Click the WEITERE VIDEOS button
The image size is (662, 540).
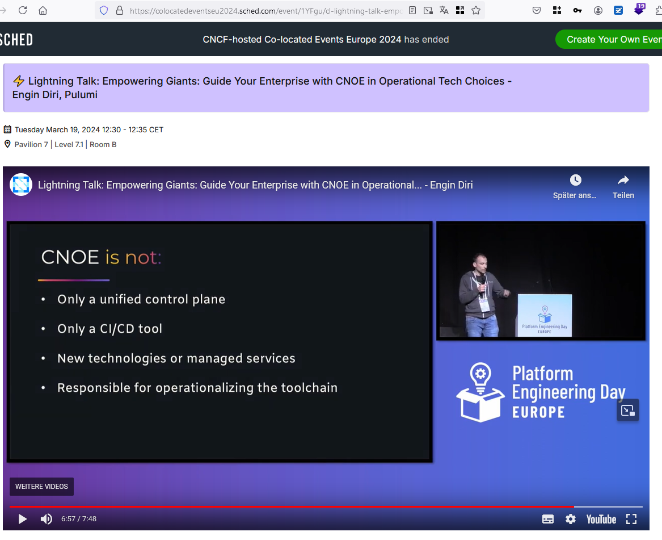point(41,487)
